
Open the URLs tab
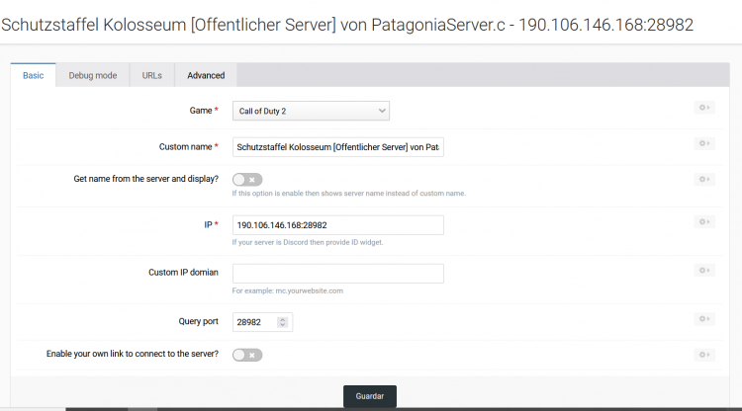point(152,75)
